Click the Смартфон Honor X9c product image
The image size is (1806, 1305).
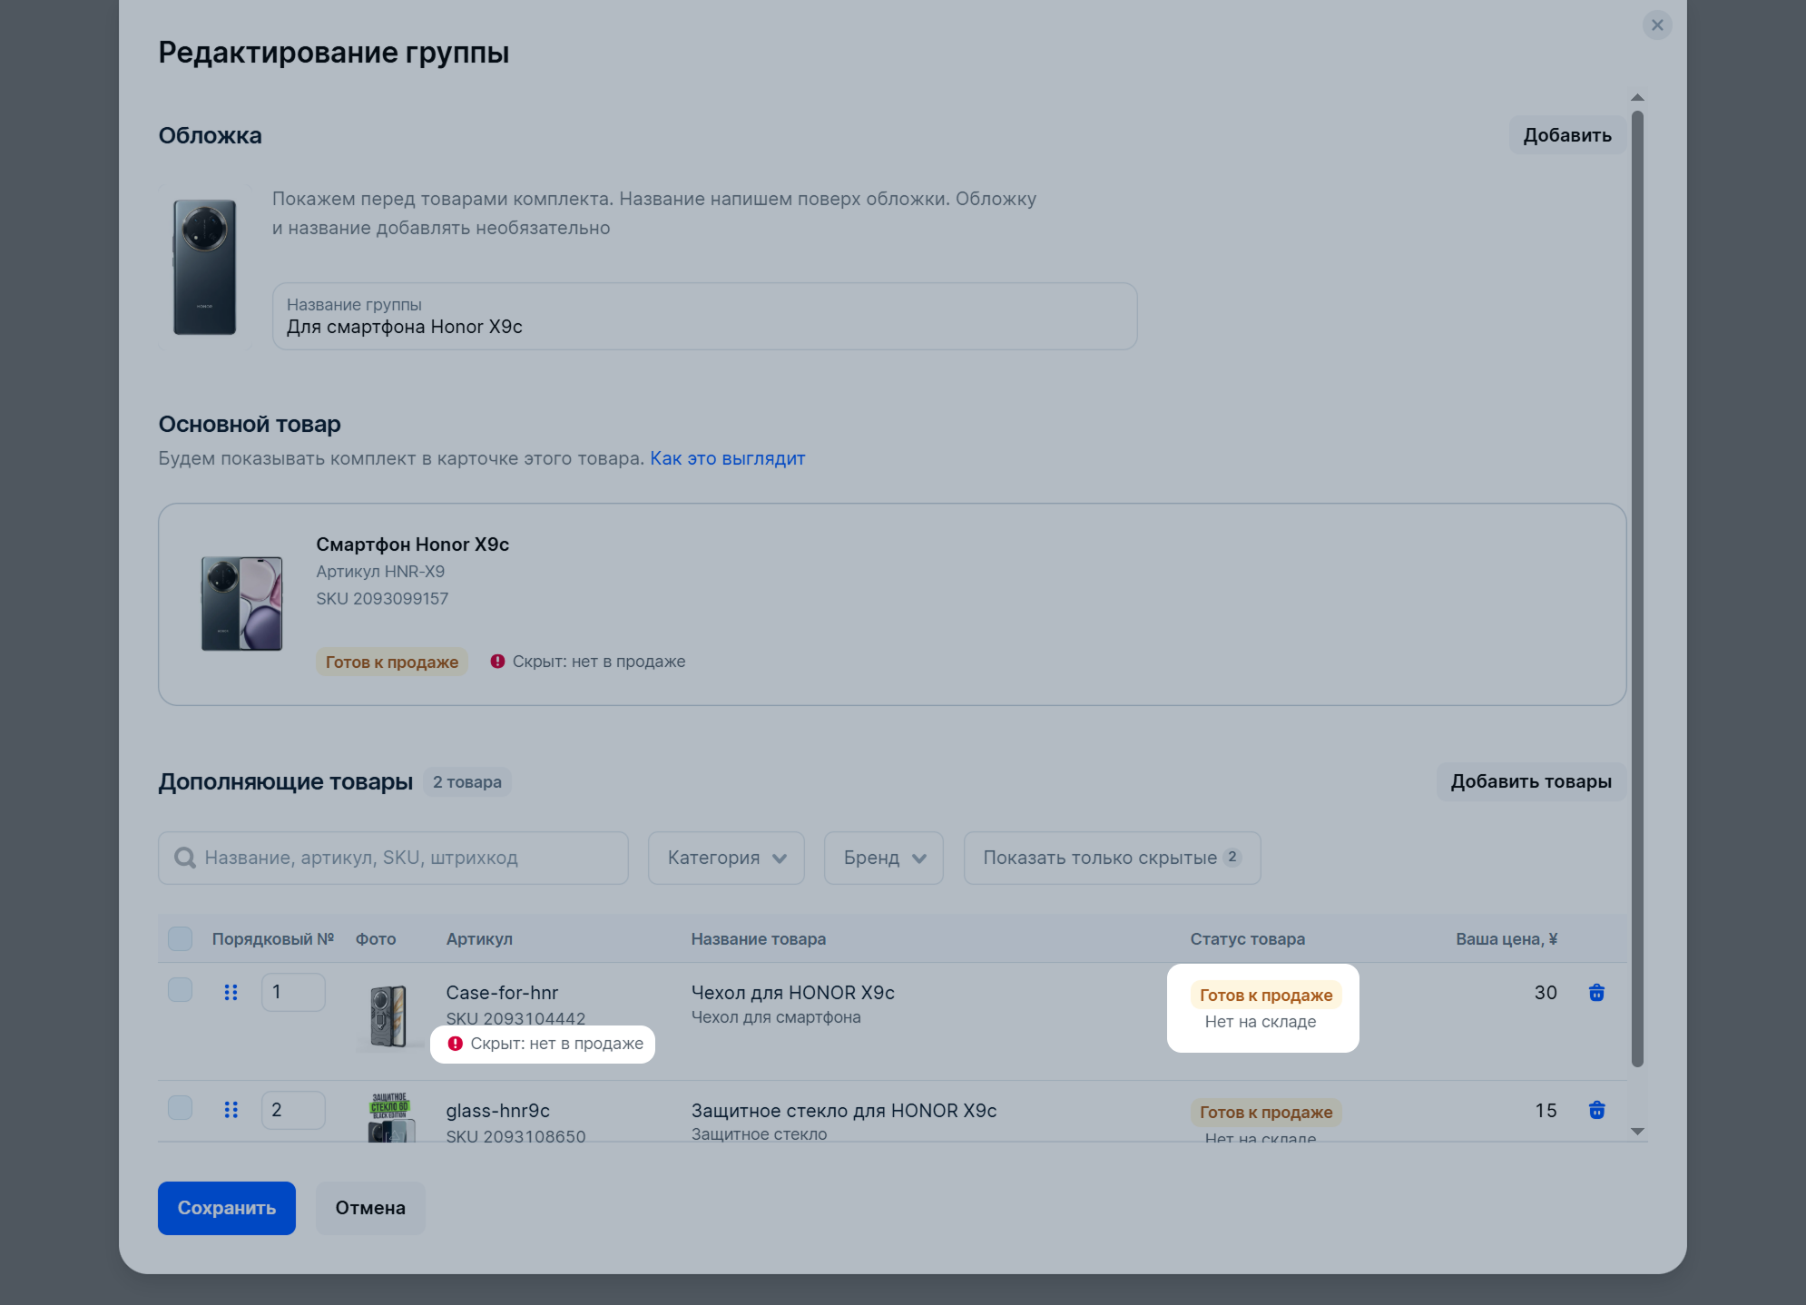point(241,603)
